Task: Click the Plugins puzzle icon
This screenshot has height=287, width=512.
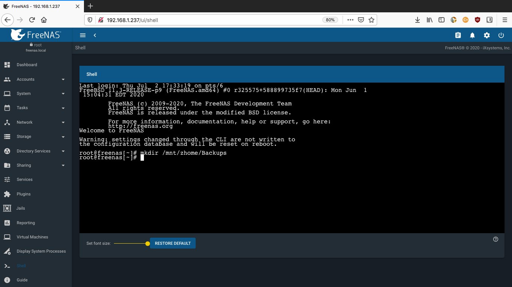Action: coord(7,194)
